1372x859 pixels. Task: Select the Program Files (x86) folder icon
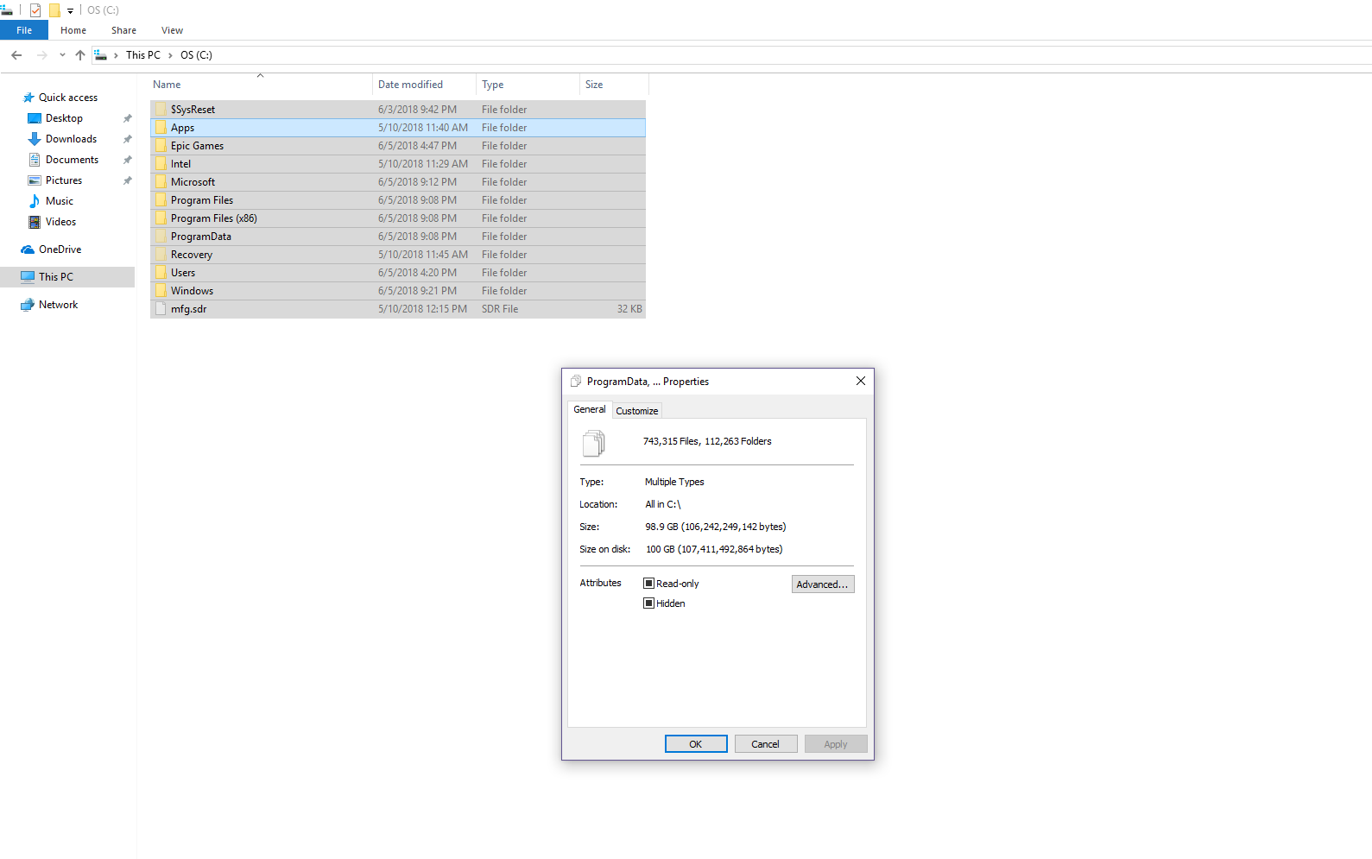click(161, 218)
